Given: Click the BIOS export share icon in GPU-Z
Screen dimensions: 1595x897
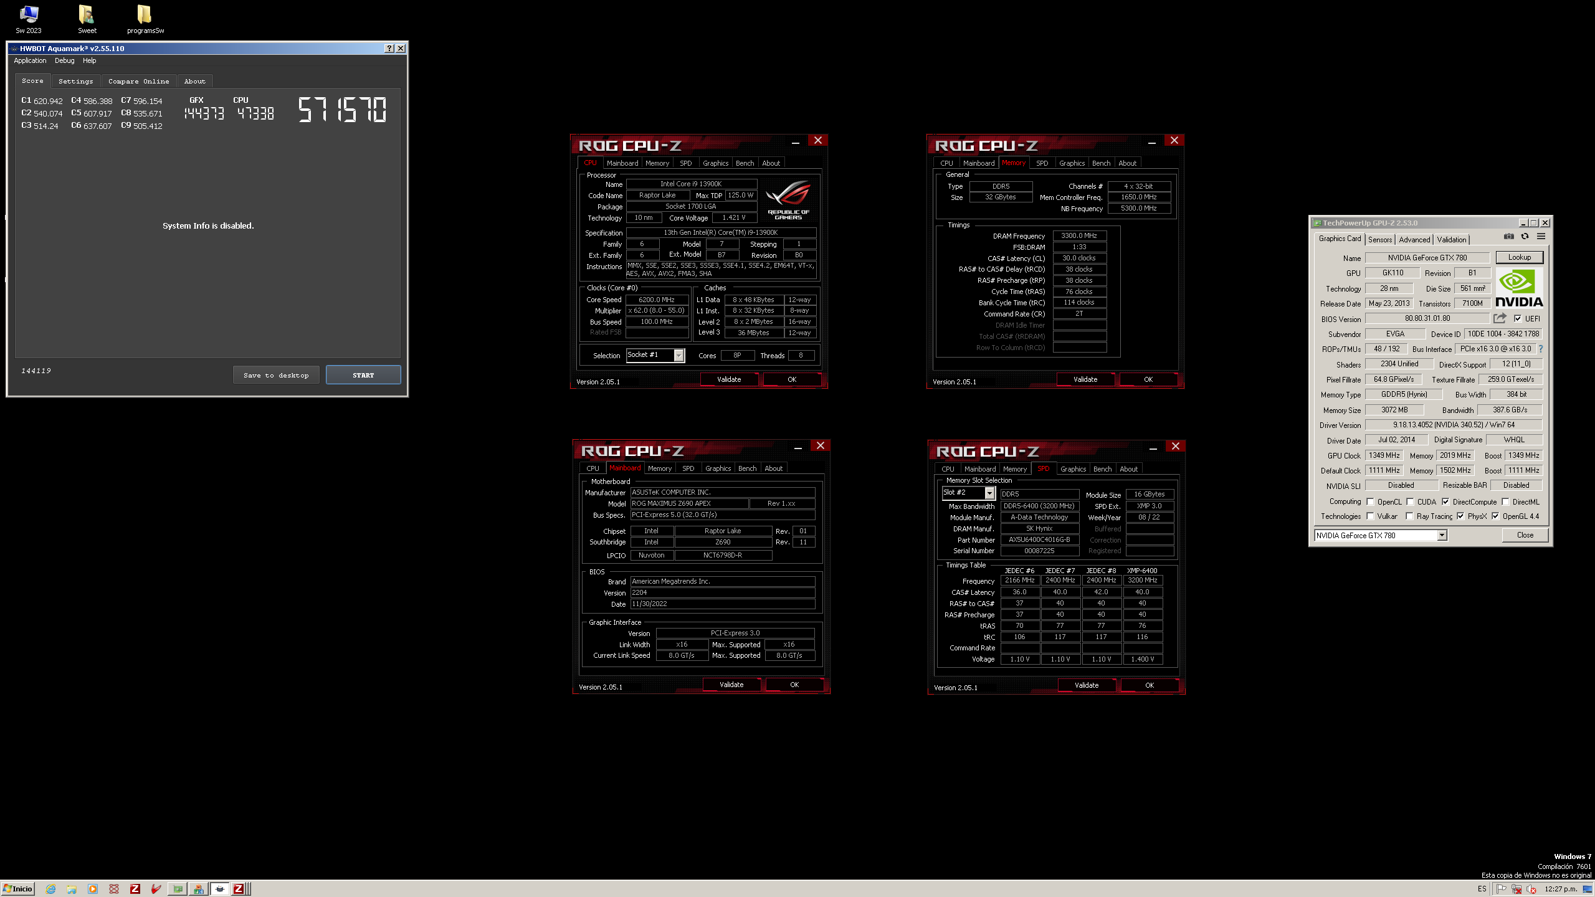Looking at the screenshot, I should click(1500, 318).
